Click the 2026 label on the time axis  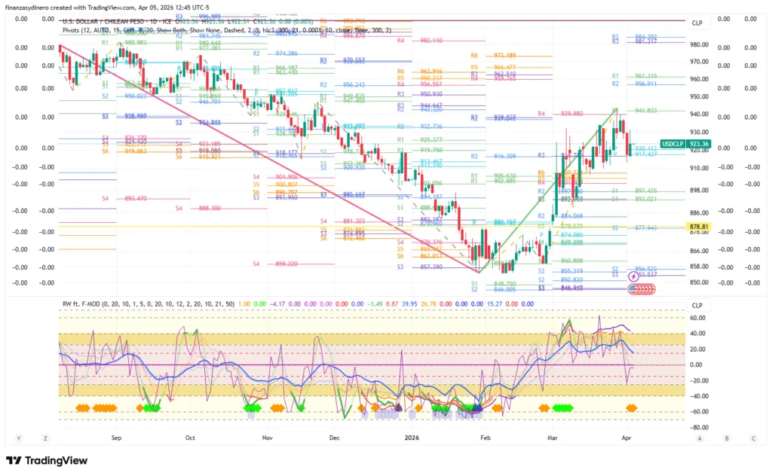pos(411,437)
